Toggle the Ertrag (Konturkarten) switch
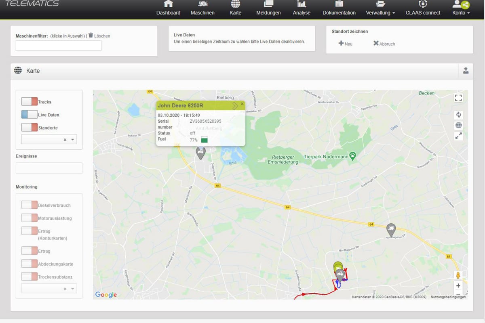Image resolution: width=485 pixels, height=323 pixels. 29,231
